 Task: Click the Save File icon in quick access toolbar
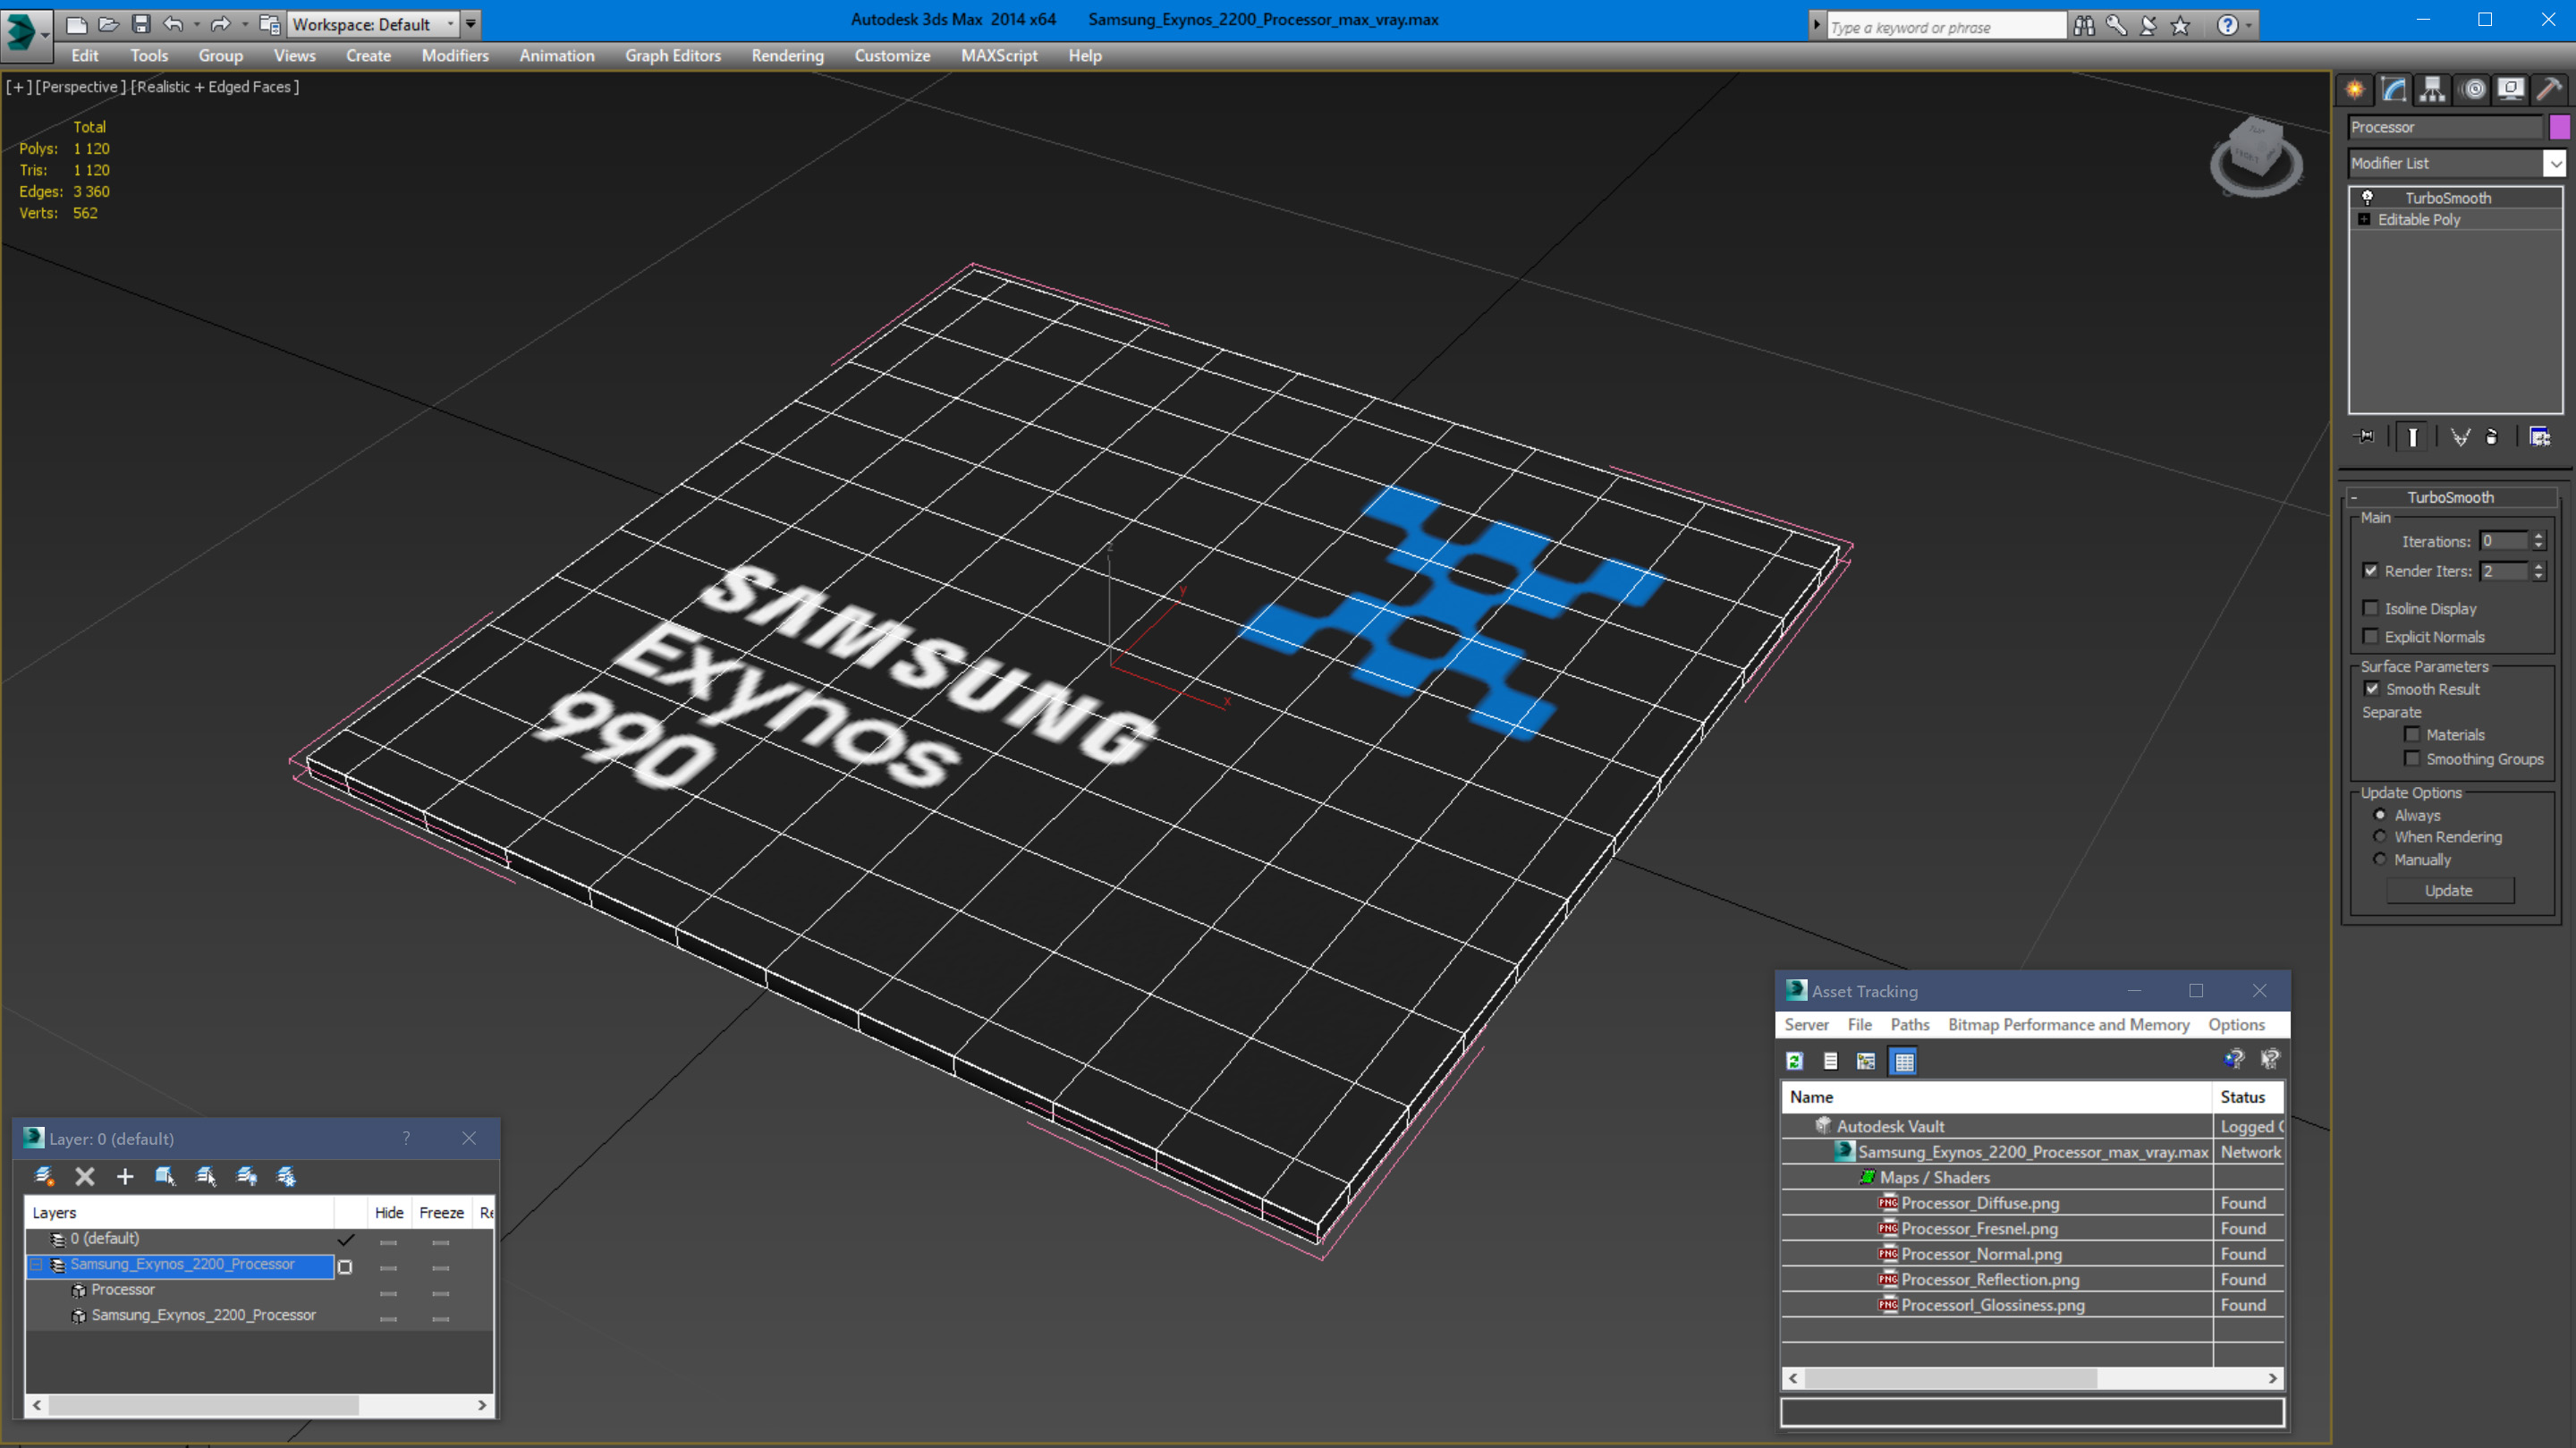tap(141, 24)
